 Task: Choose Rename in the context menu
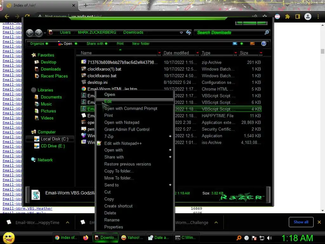point(135,220)
